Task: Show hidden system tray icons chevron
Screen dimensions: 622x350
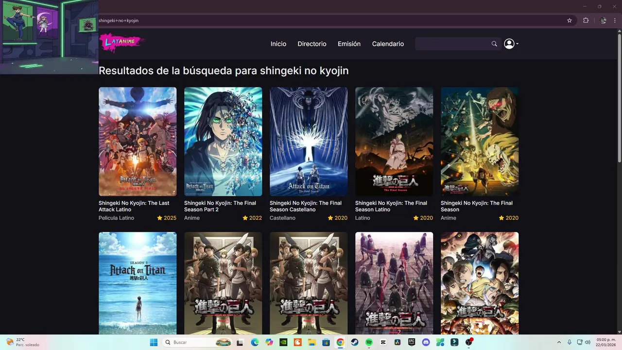Action: click(559, 342)
